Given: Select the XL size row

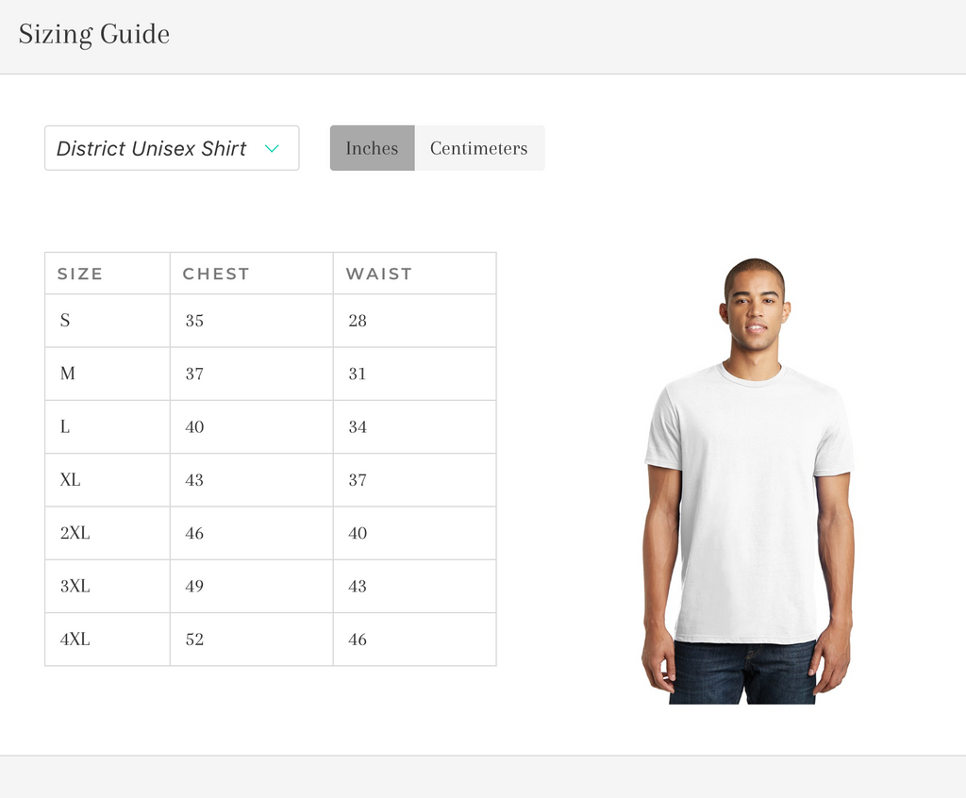Looking at the screenshot, I should point(71,480).
